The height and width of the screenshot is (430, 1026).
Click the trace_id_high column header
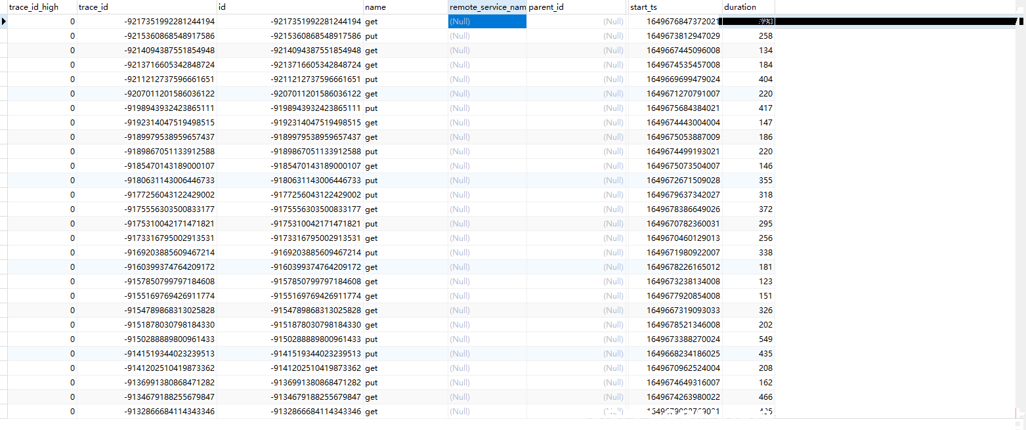coord(42,7)
